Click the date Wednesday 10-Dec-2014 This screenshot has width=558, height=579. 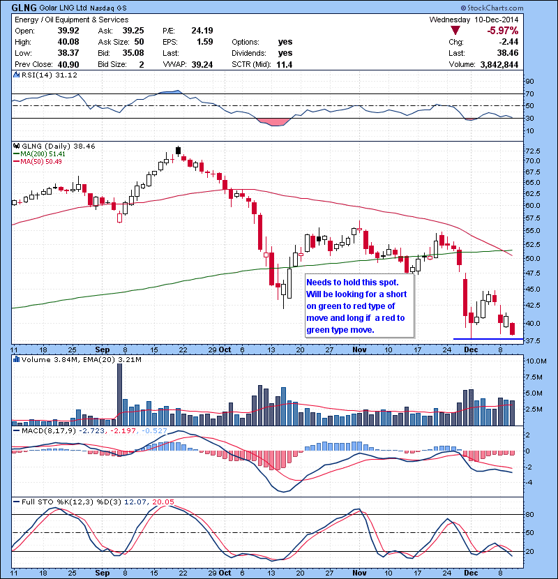pyautogui.click(x=474, y=20)
